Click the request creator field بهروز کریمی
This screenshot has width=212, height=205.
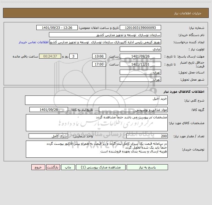point(105,42)
